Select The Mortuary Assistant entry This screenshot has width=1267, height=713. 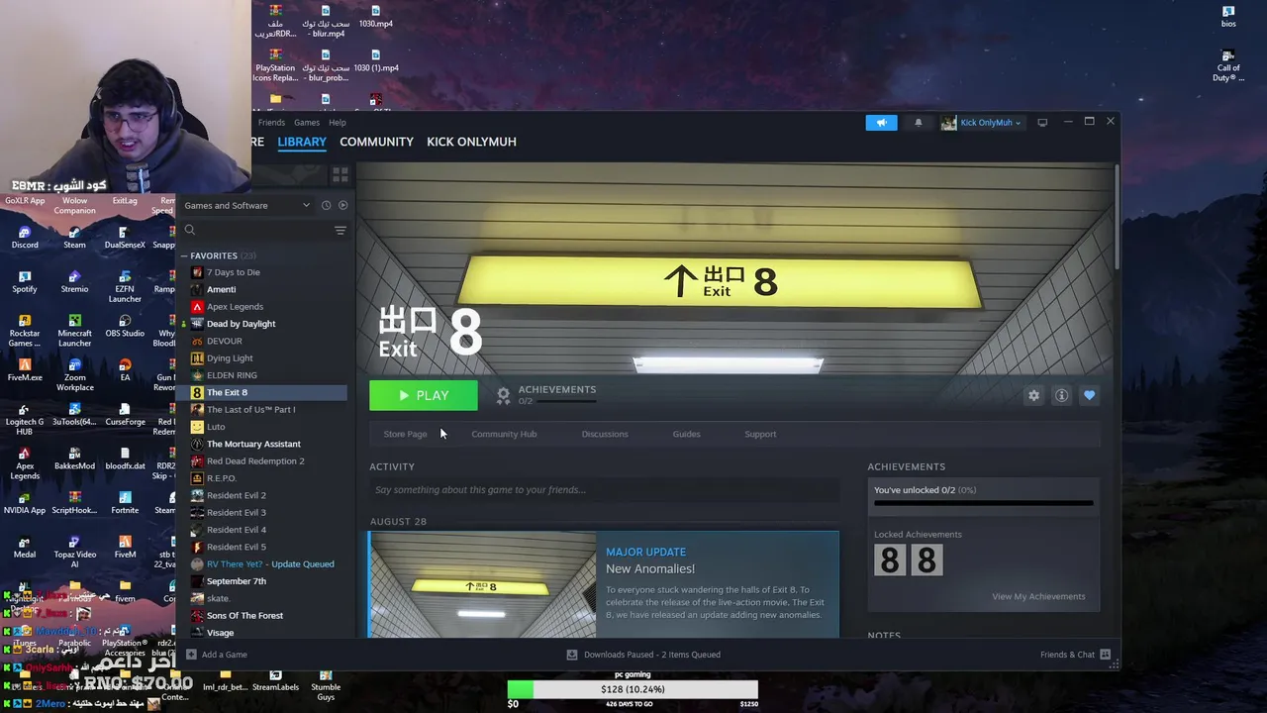point(253,444)
